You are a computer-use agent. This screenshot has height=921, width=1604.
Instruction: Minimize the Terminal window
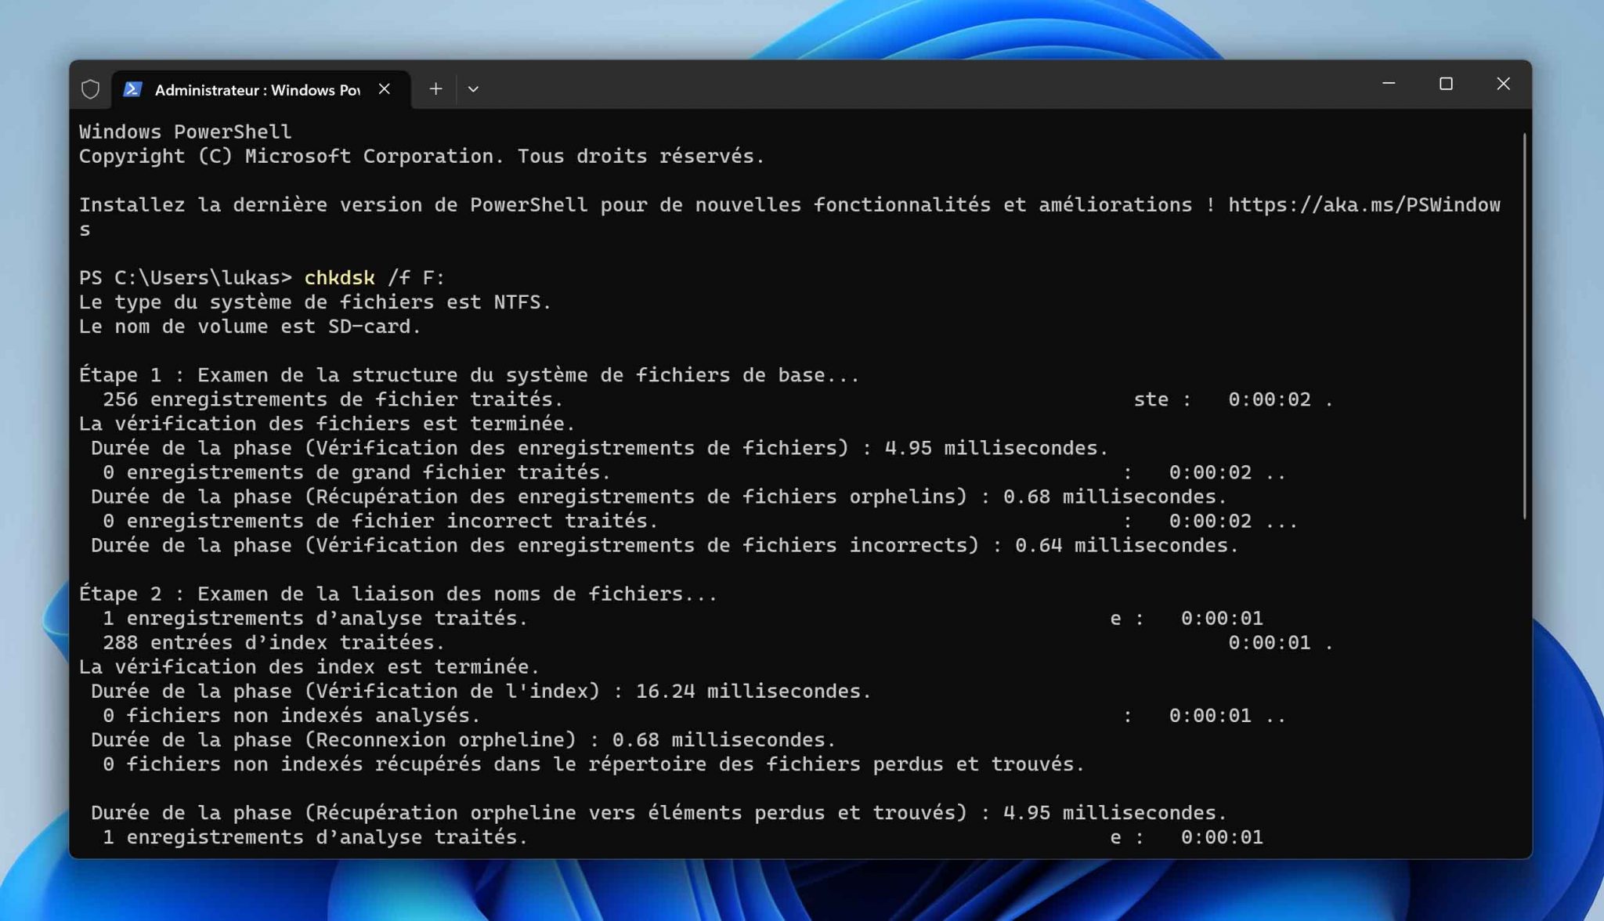pyautogui.click(x=1389, y=83)
